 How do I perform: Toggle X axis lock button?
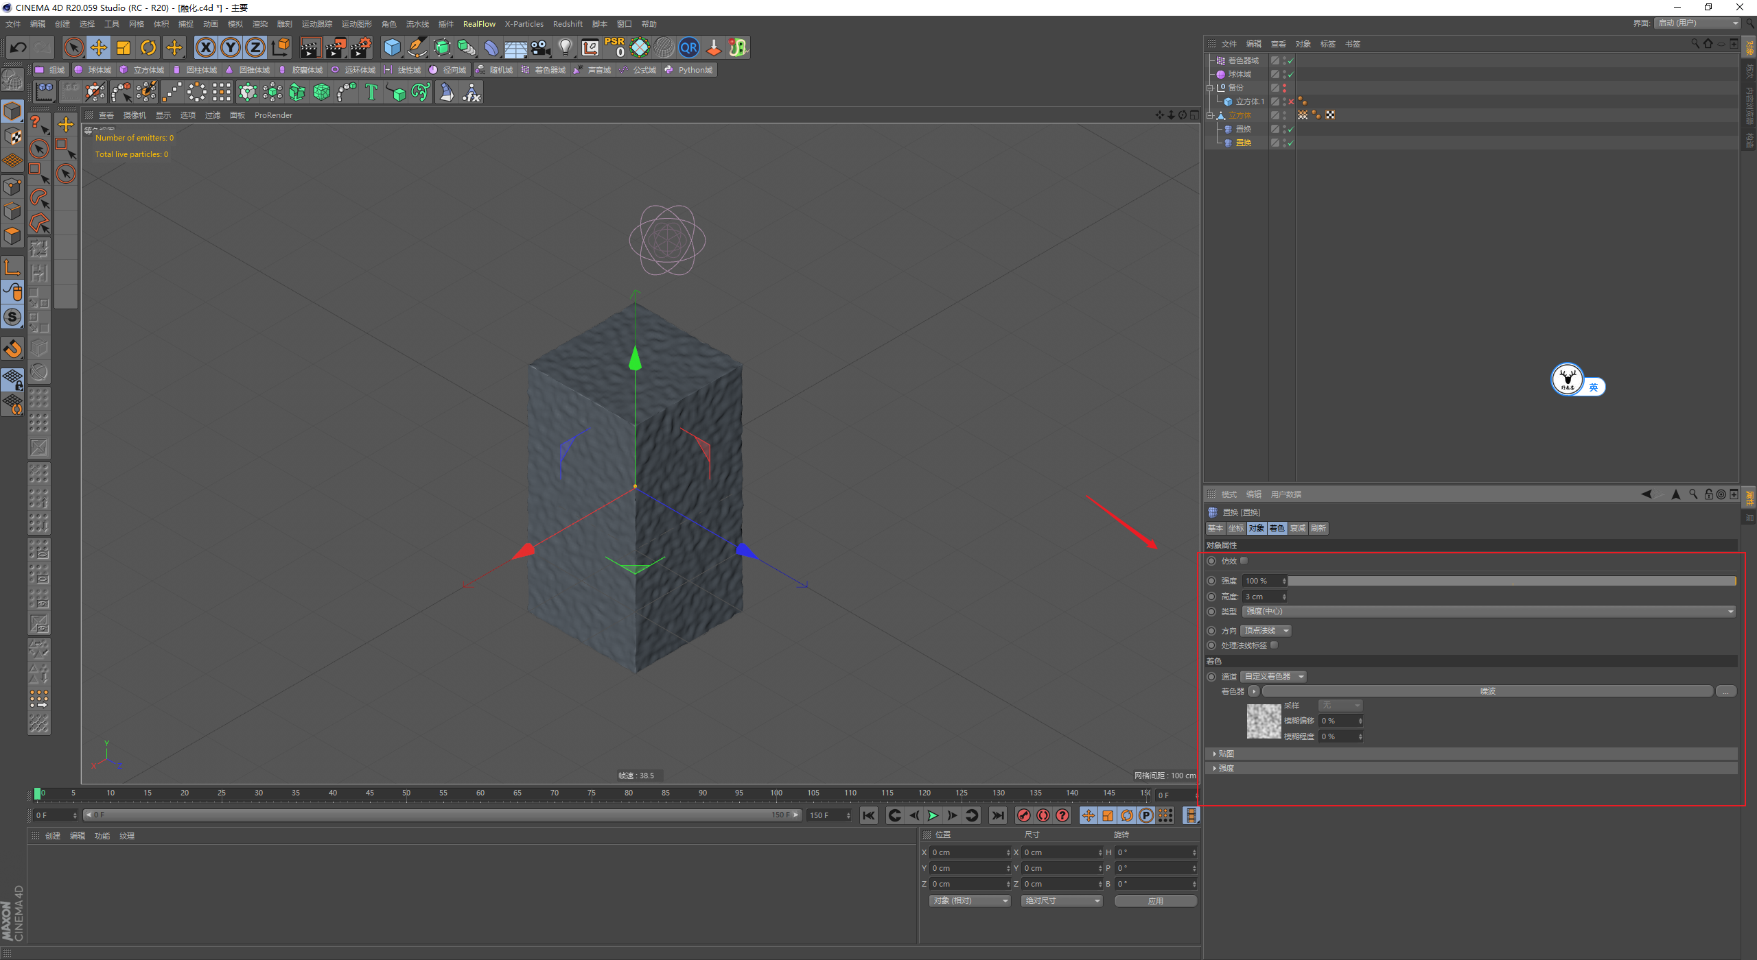(x=205, y=47)
